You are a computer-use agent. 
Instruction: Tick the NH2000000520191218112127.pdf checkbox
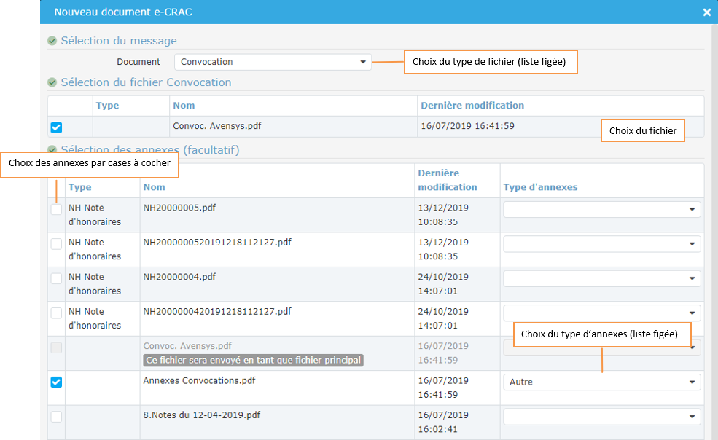[56, 243]
